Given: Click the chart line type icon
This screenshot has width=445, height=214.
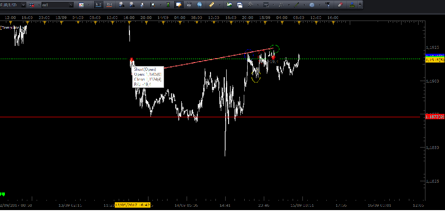Looking at the screenshot, I should click(81, 4).
